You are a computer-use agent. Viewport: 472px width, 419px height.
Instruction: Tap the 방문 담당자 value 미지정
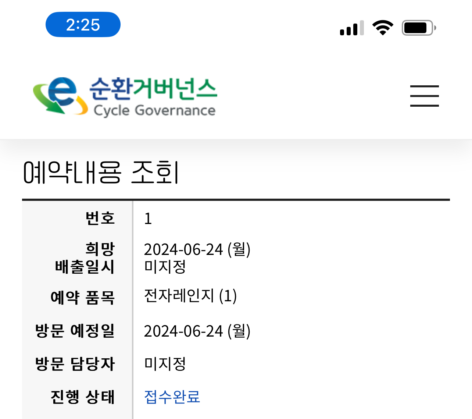click(x=165, y=364)
